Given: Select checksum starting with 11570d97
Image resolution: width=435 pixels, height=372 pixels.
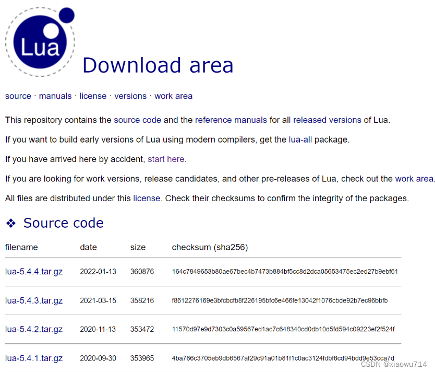Looking at the screenshot, I should (283, 330).
